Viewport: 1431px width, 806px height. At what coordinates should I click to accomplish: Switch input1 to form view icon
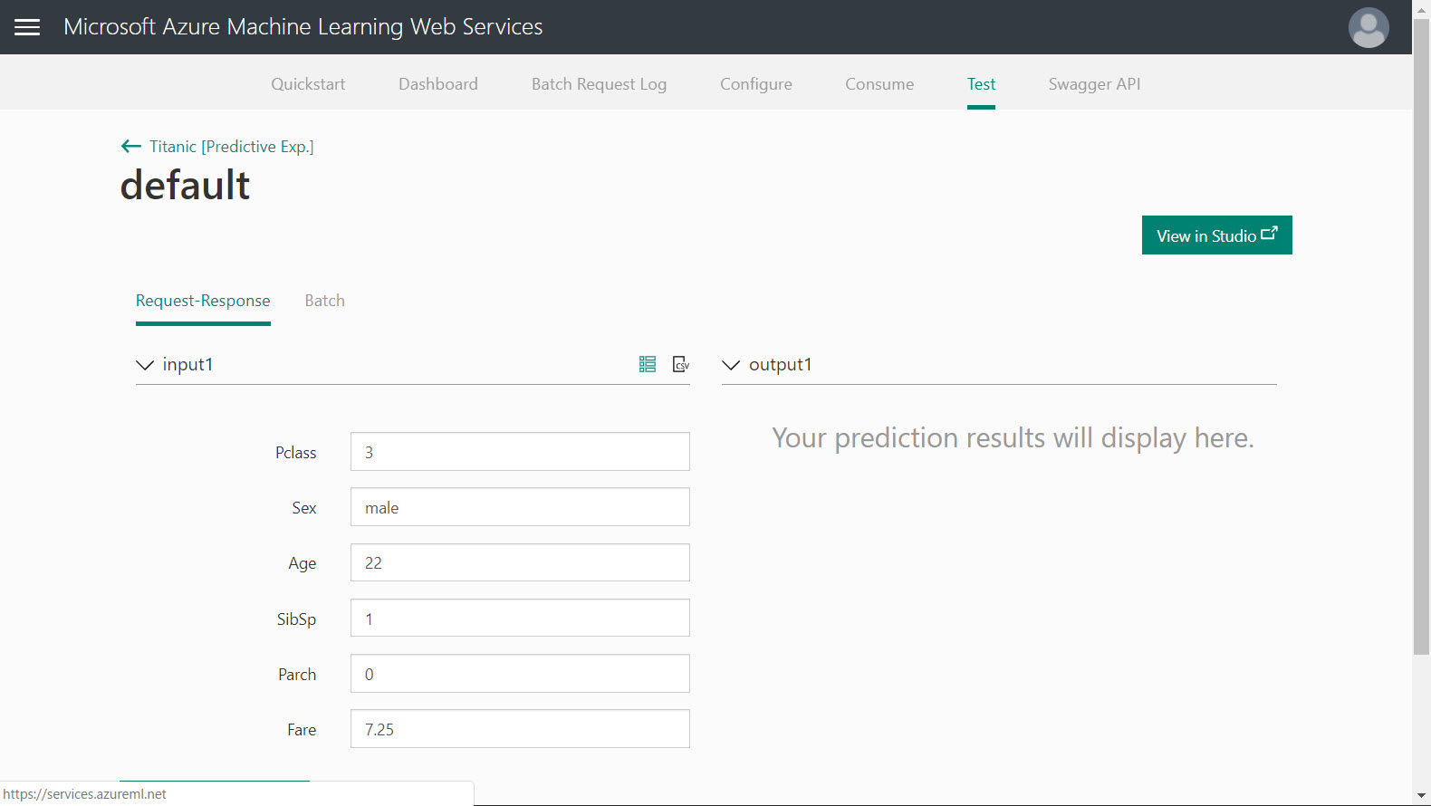click(x=647, y=364)
